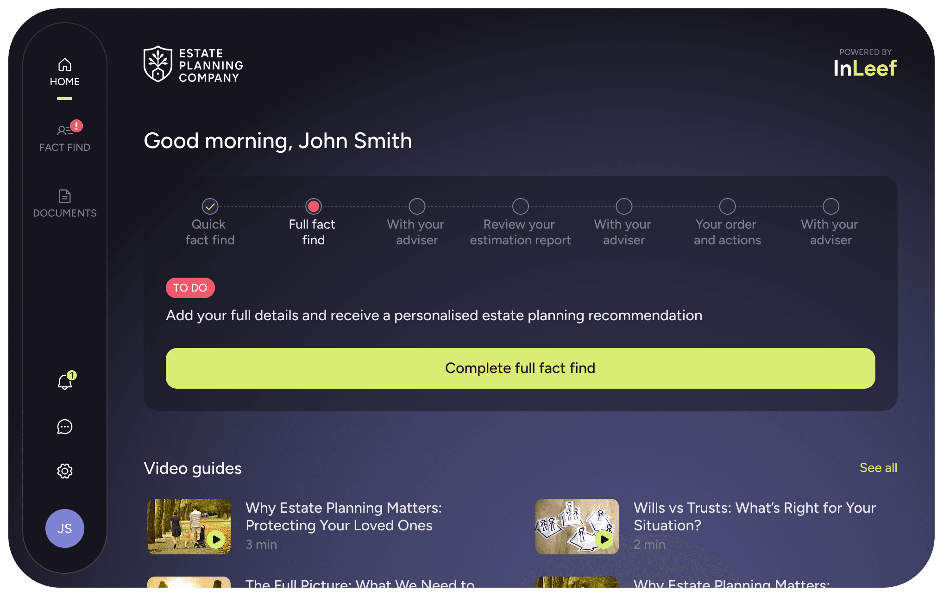The width and height of the screenshot is (943, 596).
Task: Open notifications bell icon
Action: [65, 382]
